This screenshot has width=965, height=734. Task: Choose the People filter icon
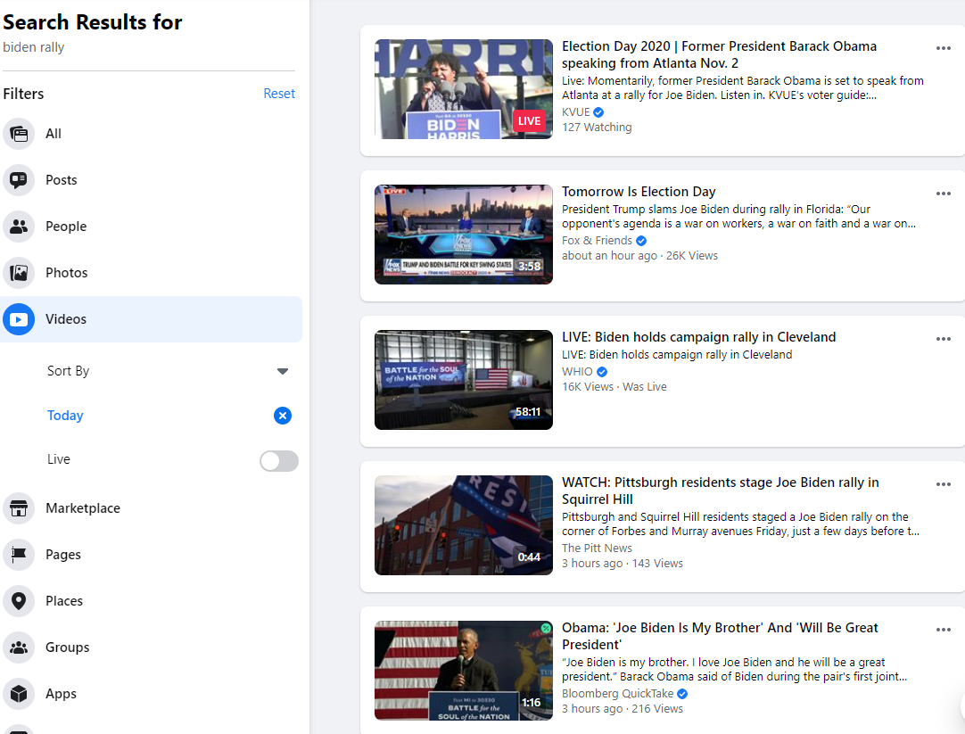[x=18, y=227]
